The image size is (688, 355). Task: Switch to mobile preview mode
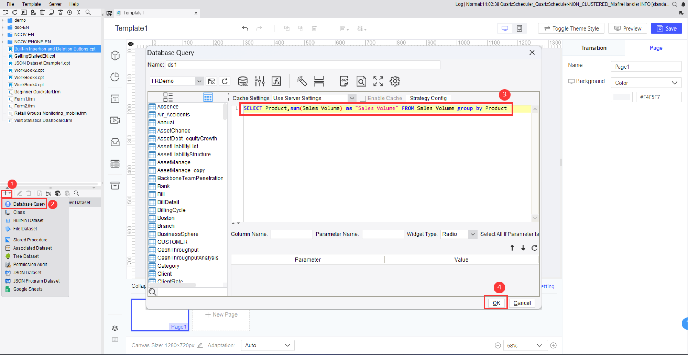(520, 28)
